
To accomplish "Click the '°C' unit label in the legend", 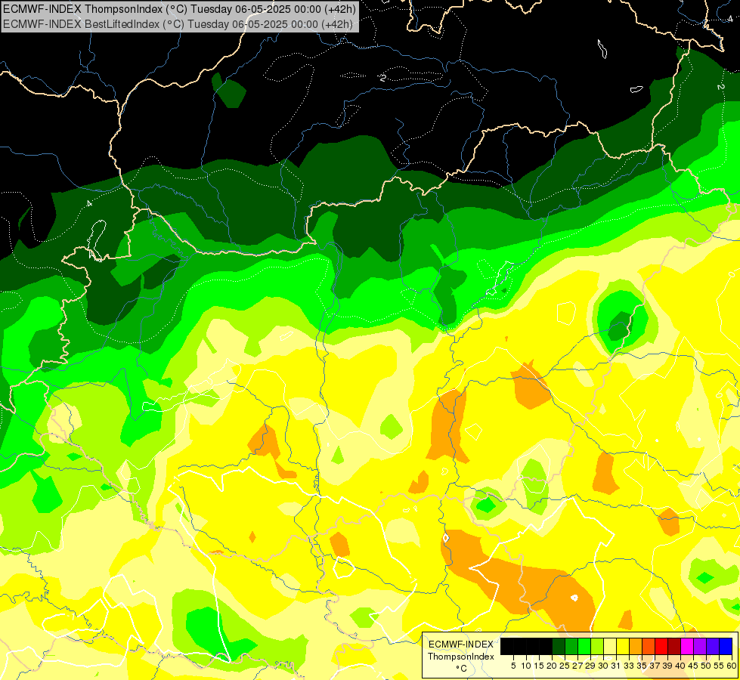I will (462, 669).
